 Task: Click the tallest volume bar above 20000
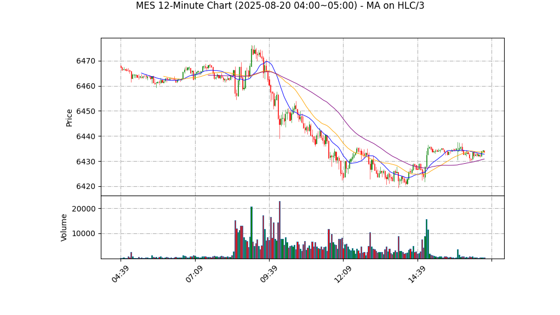279,230
